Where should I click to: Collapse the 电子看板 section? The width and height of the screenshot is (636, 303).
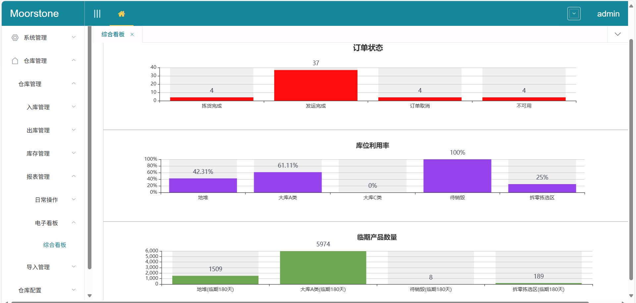74,223
